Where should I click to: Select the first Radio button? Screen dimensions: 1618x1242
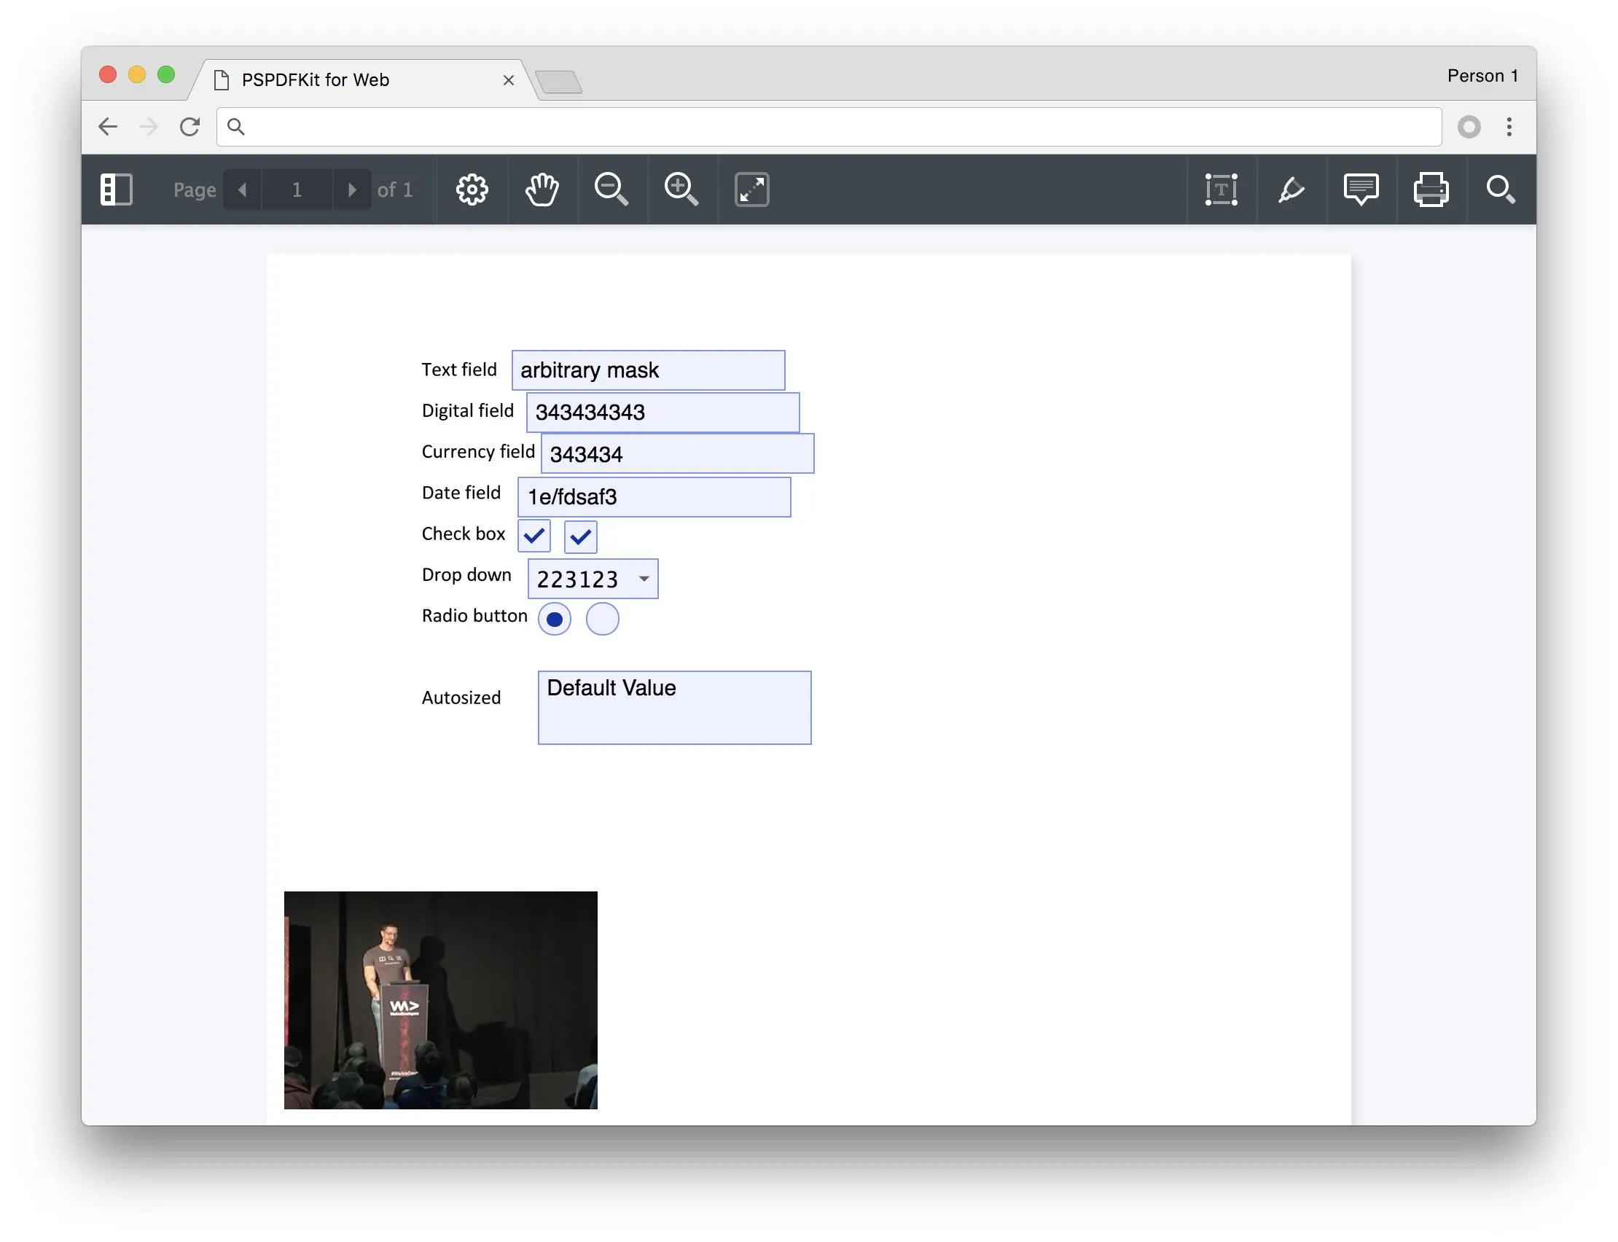point(555,620)
